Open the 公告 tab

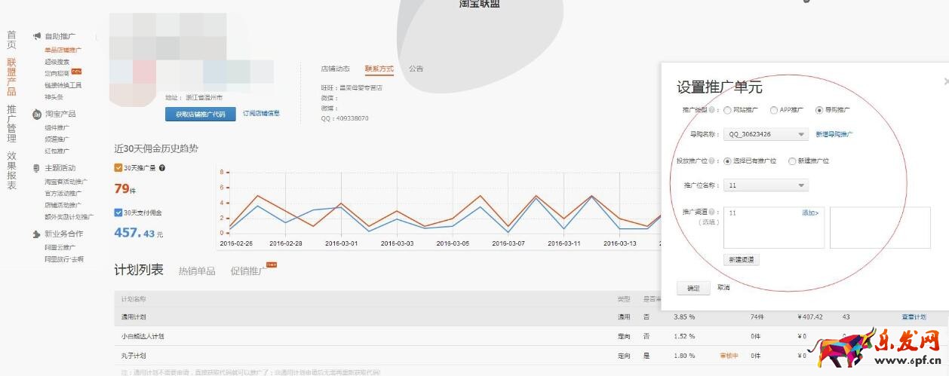416,69
